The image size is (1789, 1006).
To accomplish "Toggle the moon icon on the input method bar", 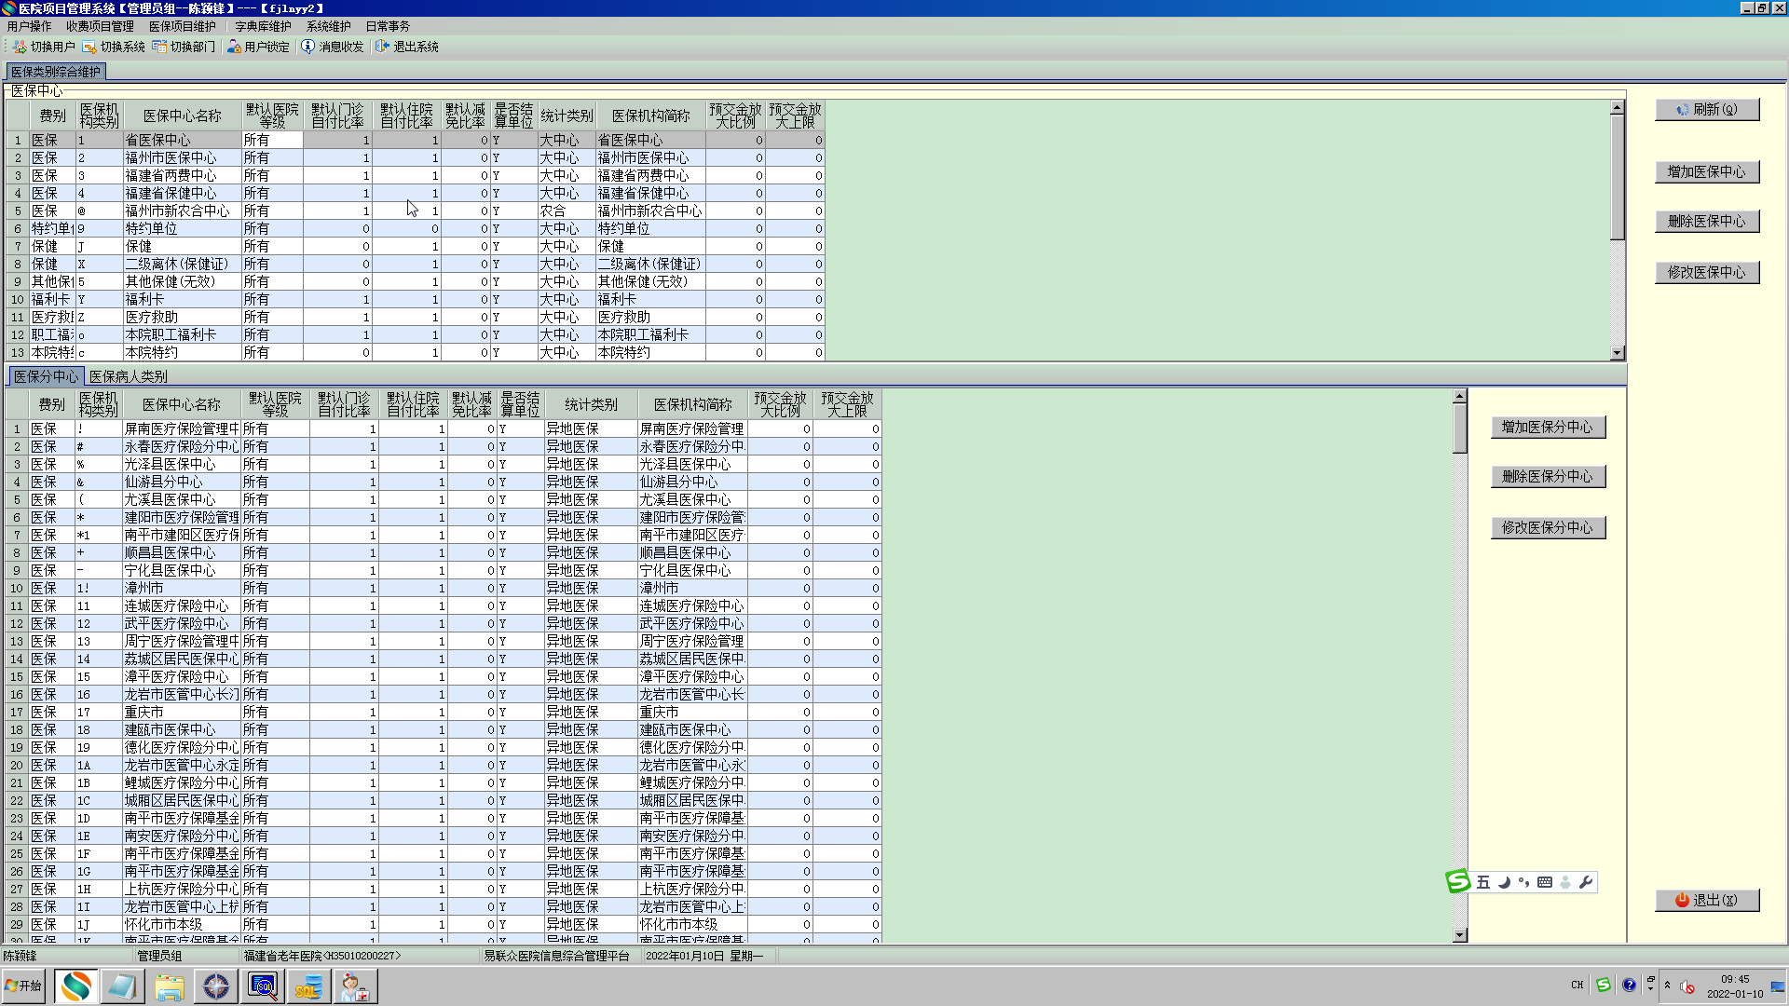I will pos(1504,882).
